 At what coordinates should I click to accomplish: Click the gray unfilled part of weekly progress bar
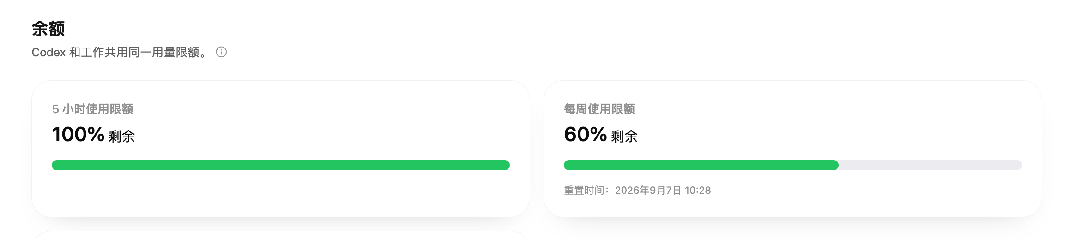coord(930,165)
